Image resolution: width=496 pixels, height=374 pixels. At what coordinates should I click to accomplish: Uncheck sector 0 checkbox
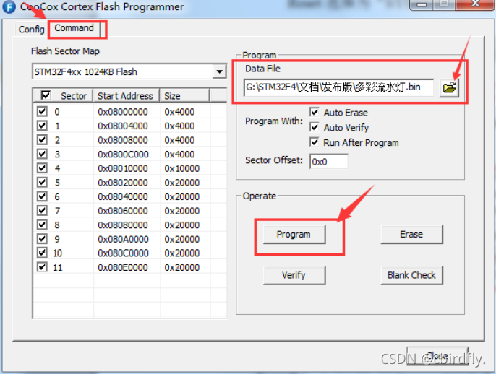(42, 111)
